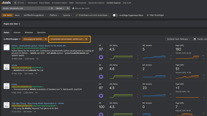Remove the One page per domain filter
Screen dimensions: 207x116
coord(46,39)
